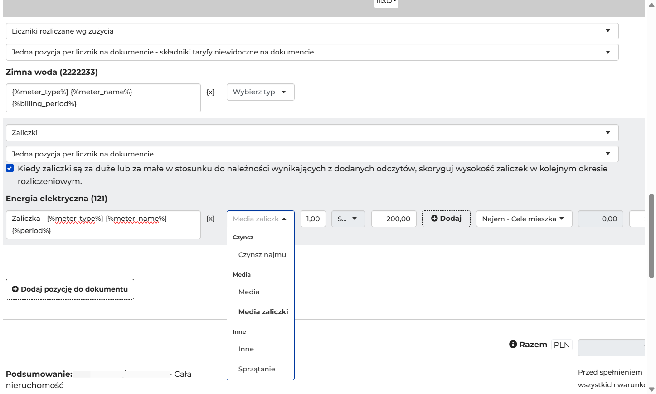This screenshot has width=656, height=394.
Task: Click the Dodaj pozycję do dokumentu button
Action: (70, 289)
